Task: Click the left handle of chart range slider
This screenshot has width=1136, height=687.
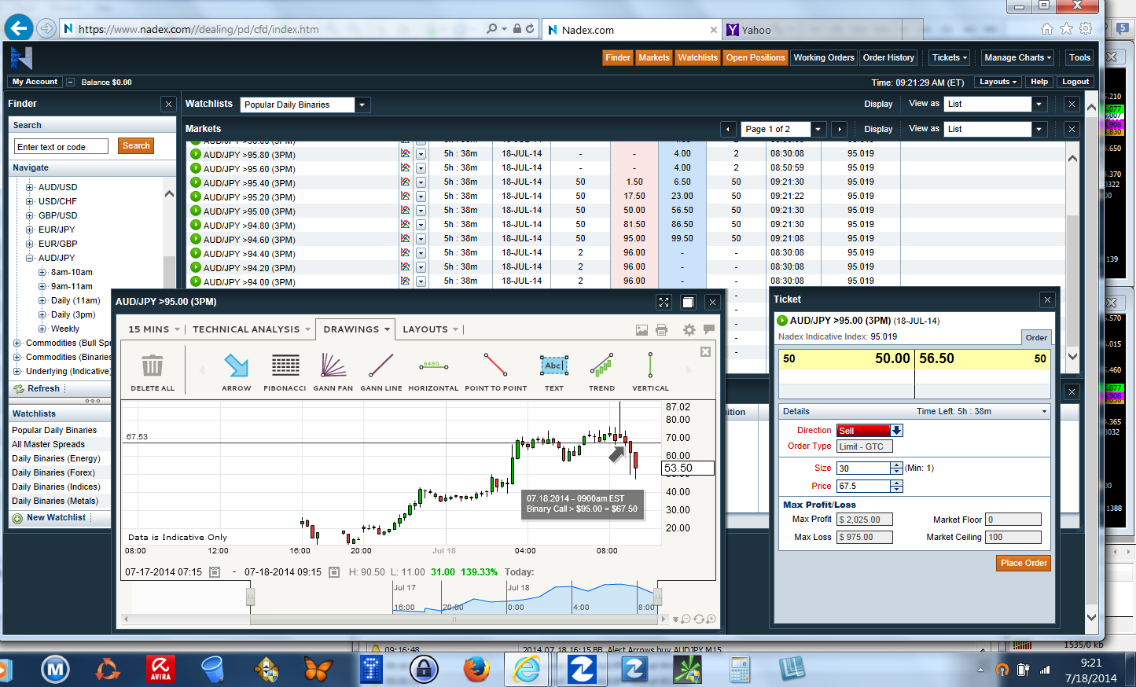Action: coord(250,597)
